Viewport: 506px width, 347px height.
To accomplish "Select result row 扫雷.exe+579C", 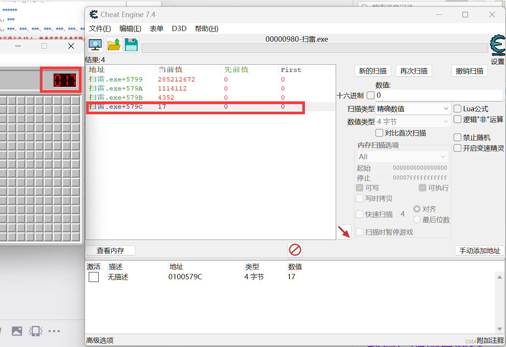I will click(211, 107).
